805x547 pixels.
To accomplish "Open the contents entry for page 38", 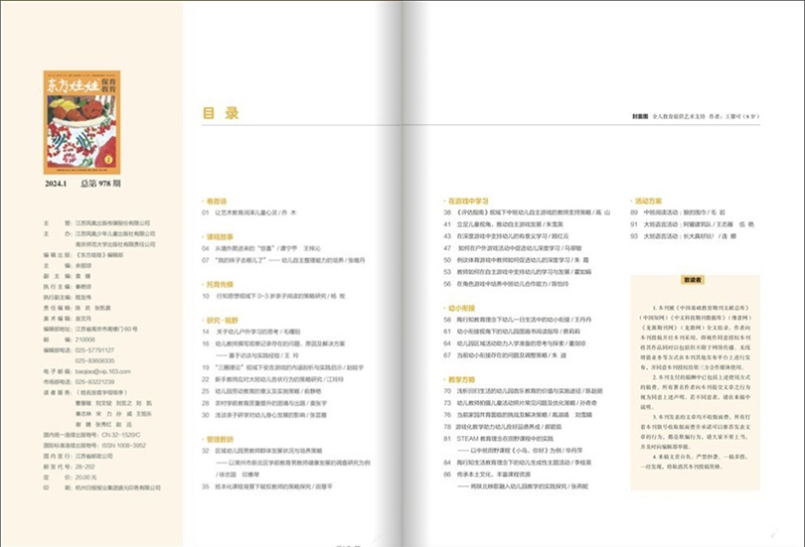I will click(x=527, y=212).
